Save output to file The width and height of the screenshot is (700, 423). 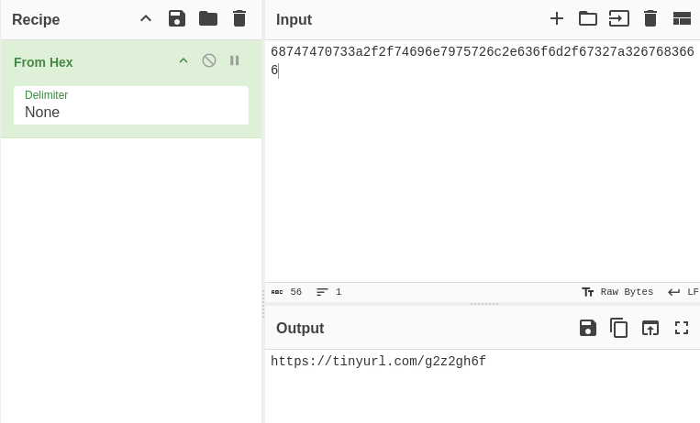point(588,328)
